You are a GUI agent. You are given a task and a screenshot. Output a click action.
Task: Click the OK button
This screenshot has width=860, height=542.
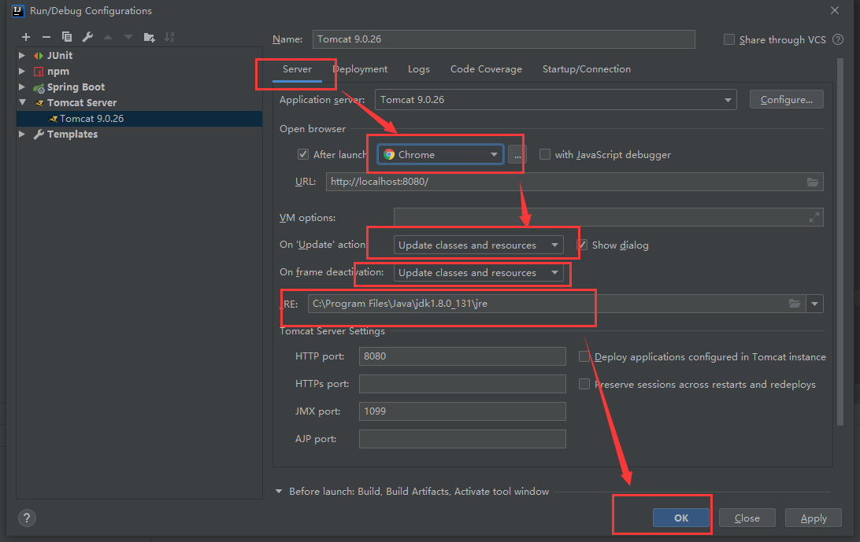[681, 518]
